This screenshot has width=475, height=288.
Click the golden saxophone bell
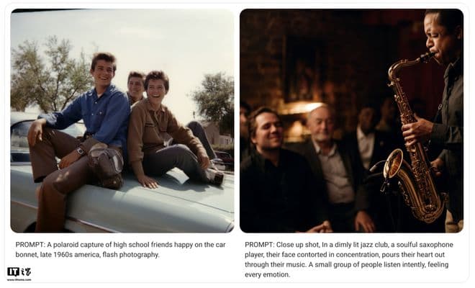pos(394,164)
